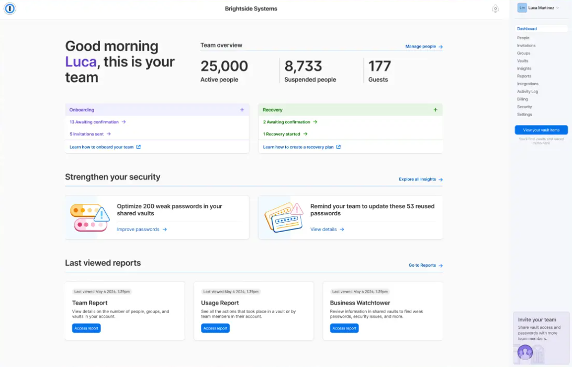This screenshot has height=367, width=572.
Task: Click the arrow beside Explore all Insights
Action: pos(440,179)
